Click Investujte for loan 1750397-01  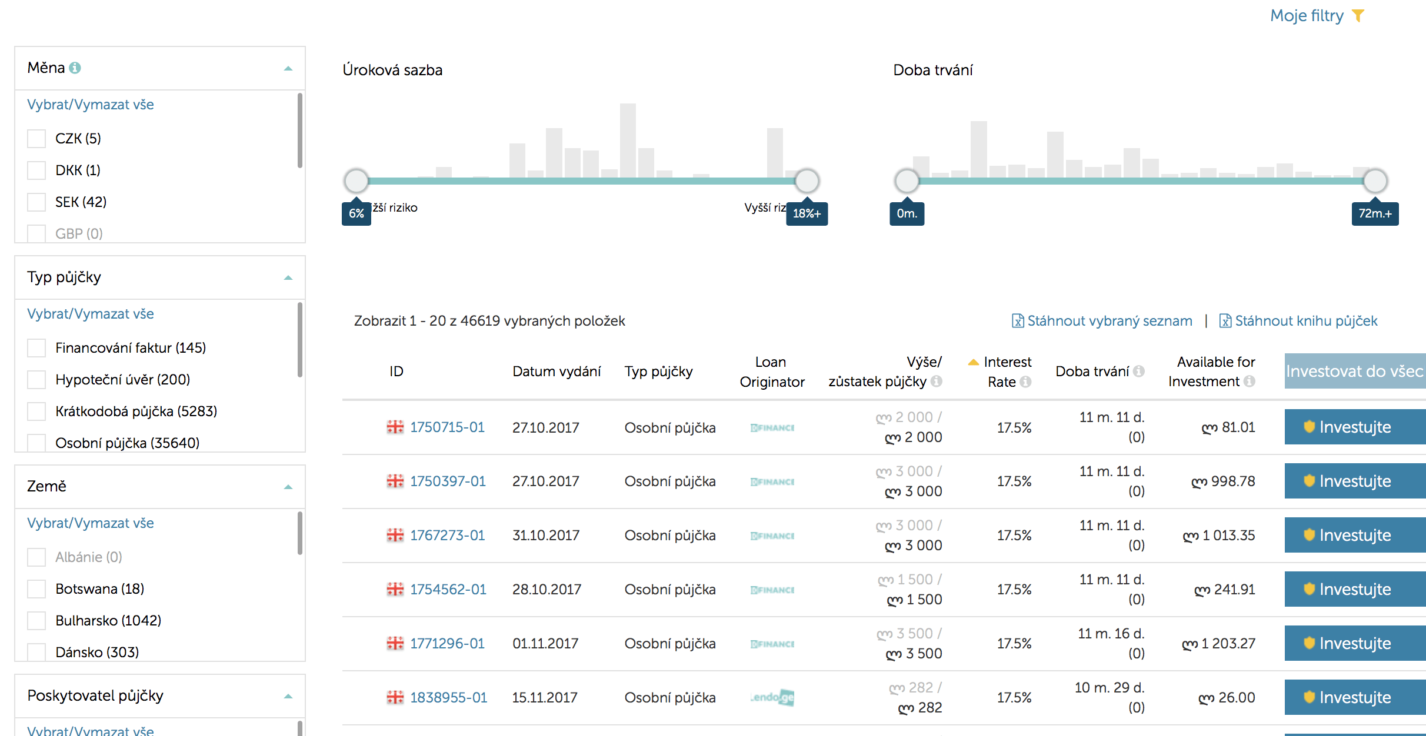(x=1355, y=481)
